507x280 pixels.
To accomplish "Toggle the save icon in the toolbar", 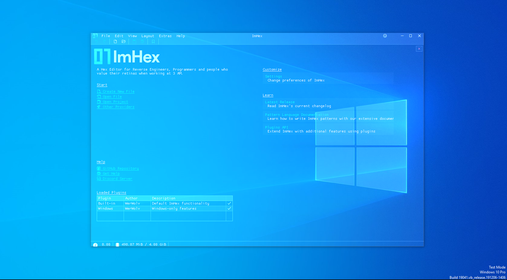I will (135, 42).
